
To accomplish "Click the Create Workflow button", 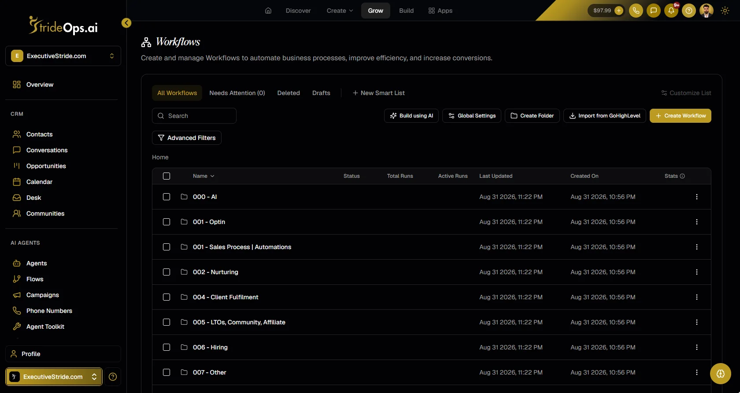I will [x=681, y=116].
